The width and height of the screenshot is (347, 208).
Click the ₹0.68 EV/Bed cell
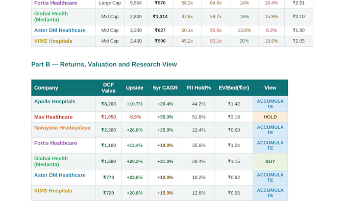point(234,130)
